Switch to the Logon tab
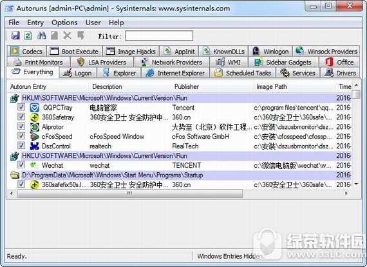 tap(78, 73)
